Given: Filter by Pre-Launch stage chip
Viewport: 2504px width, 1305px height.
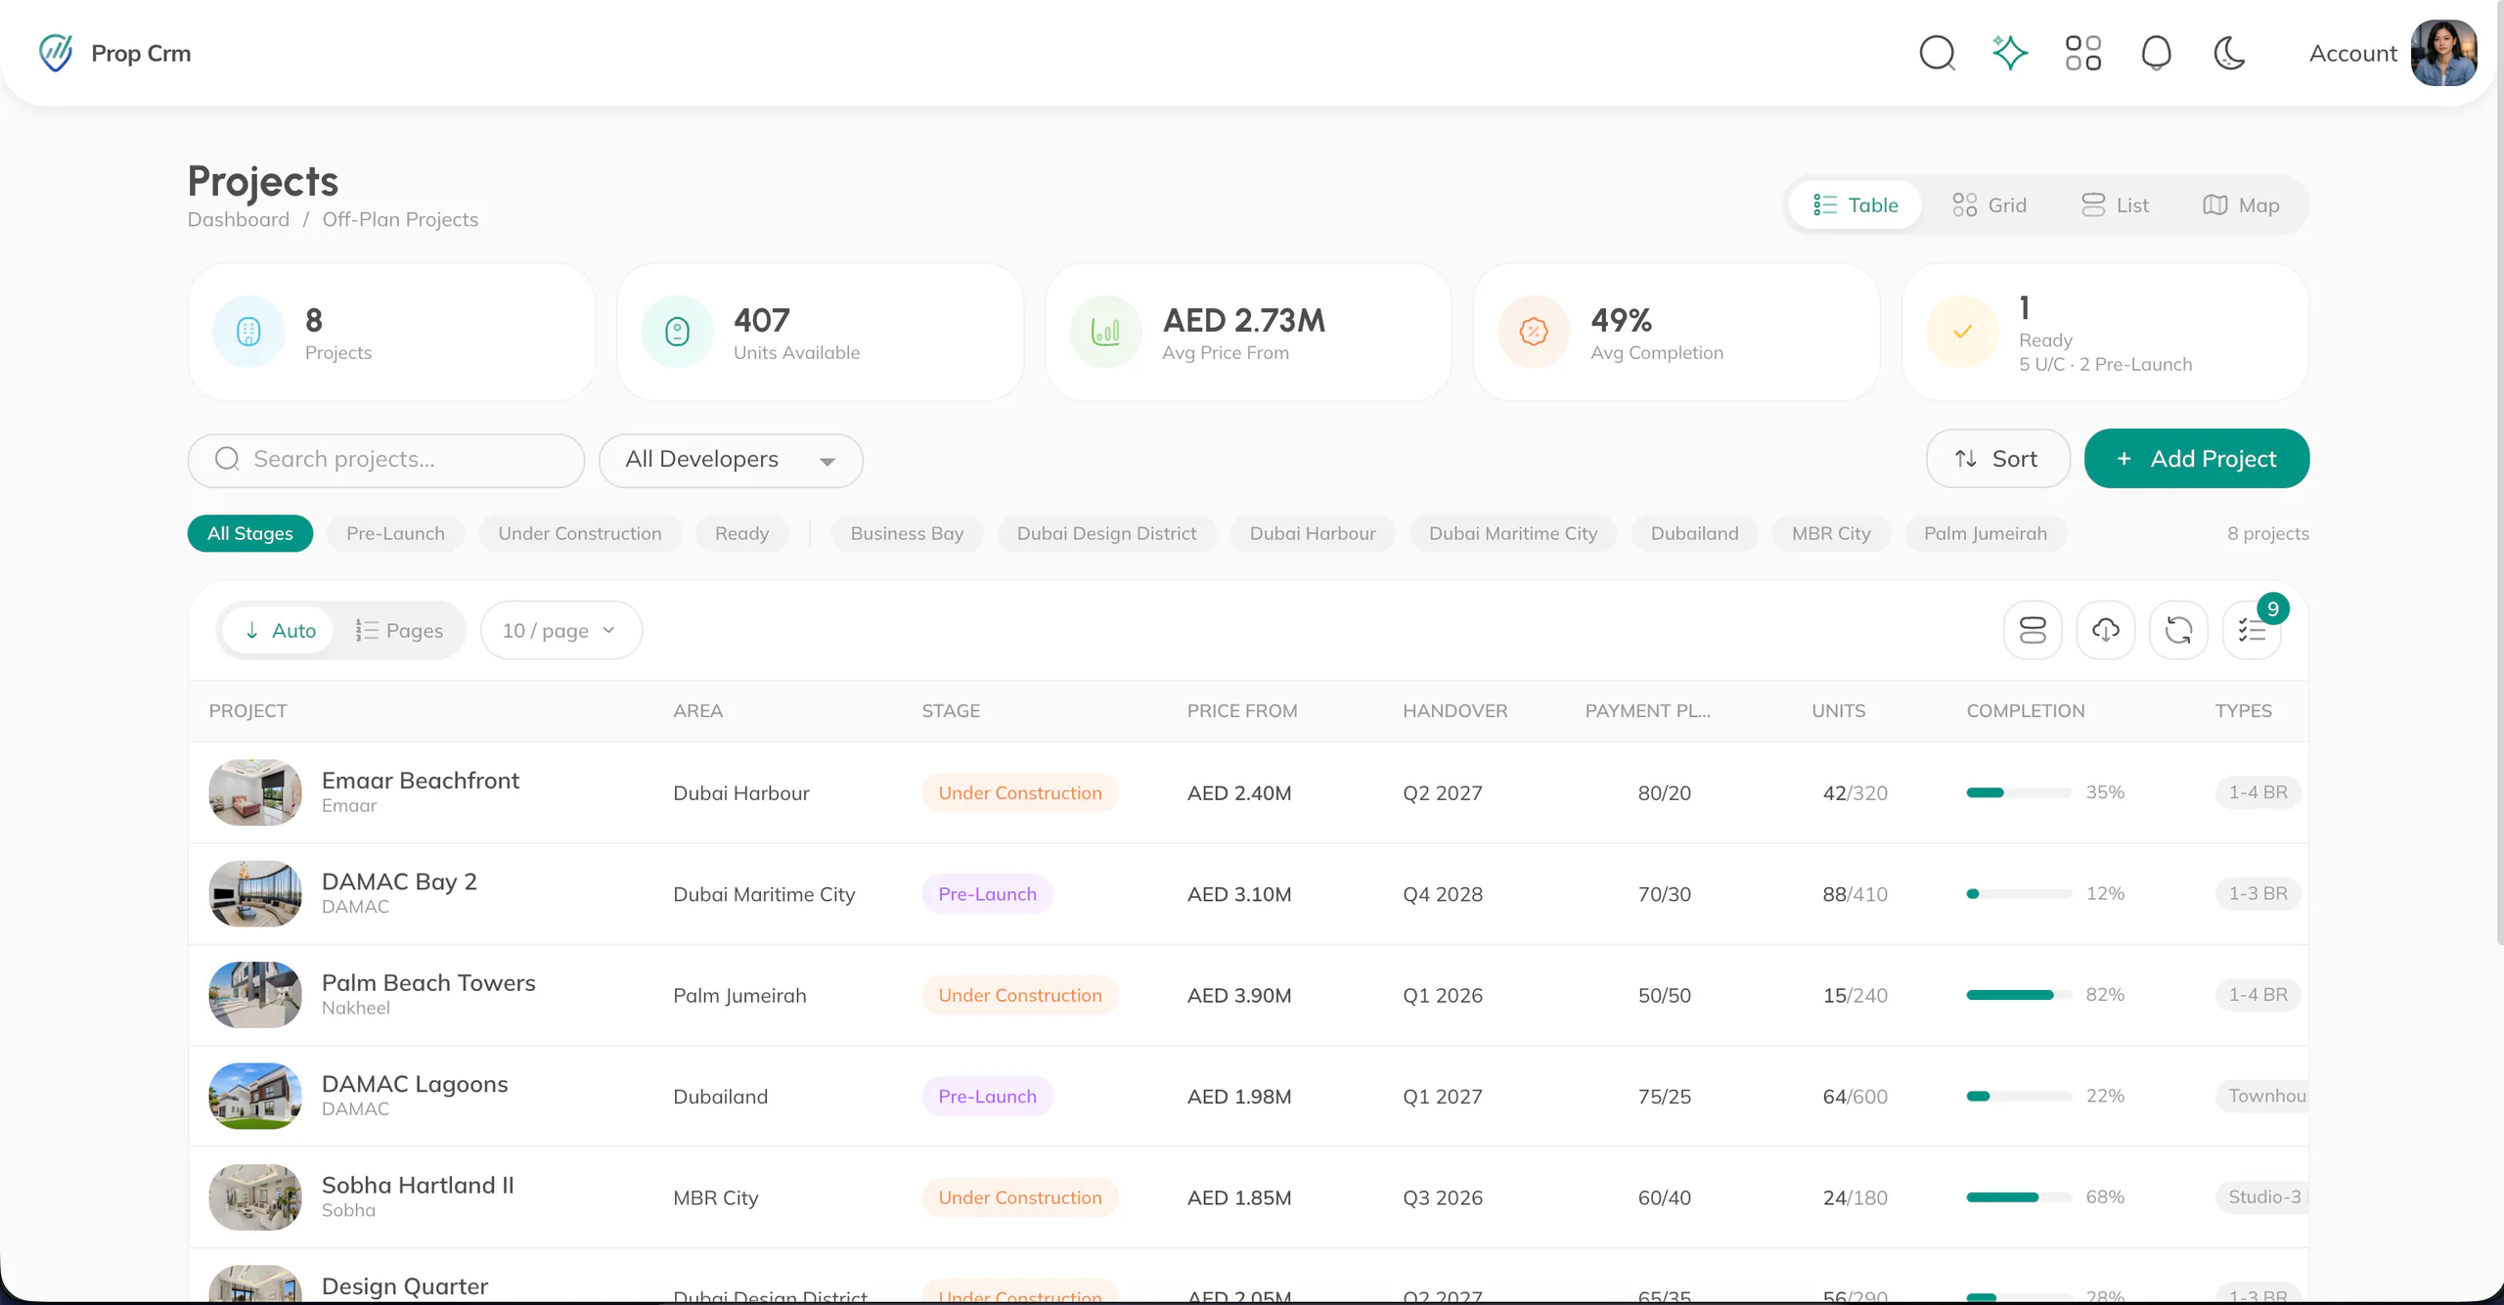Looking at the screenshot, I should click(x=395, y=533).
